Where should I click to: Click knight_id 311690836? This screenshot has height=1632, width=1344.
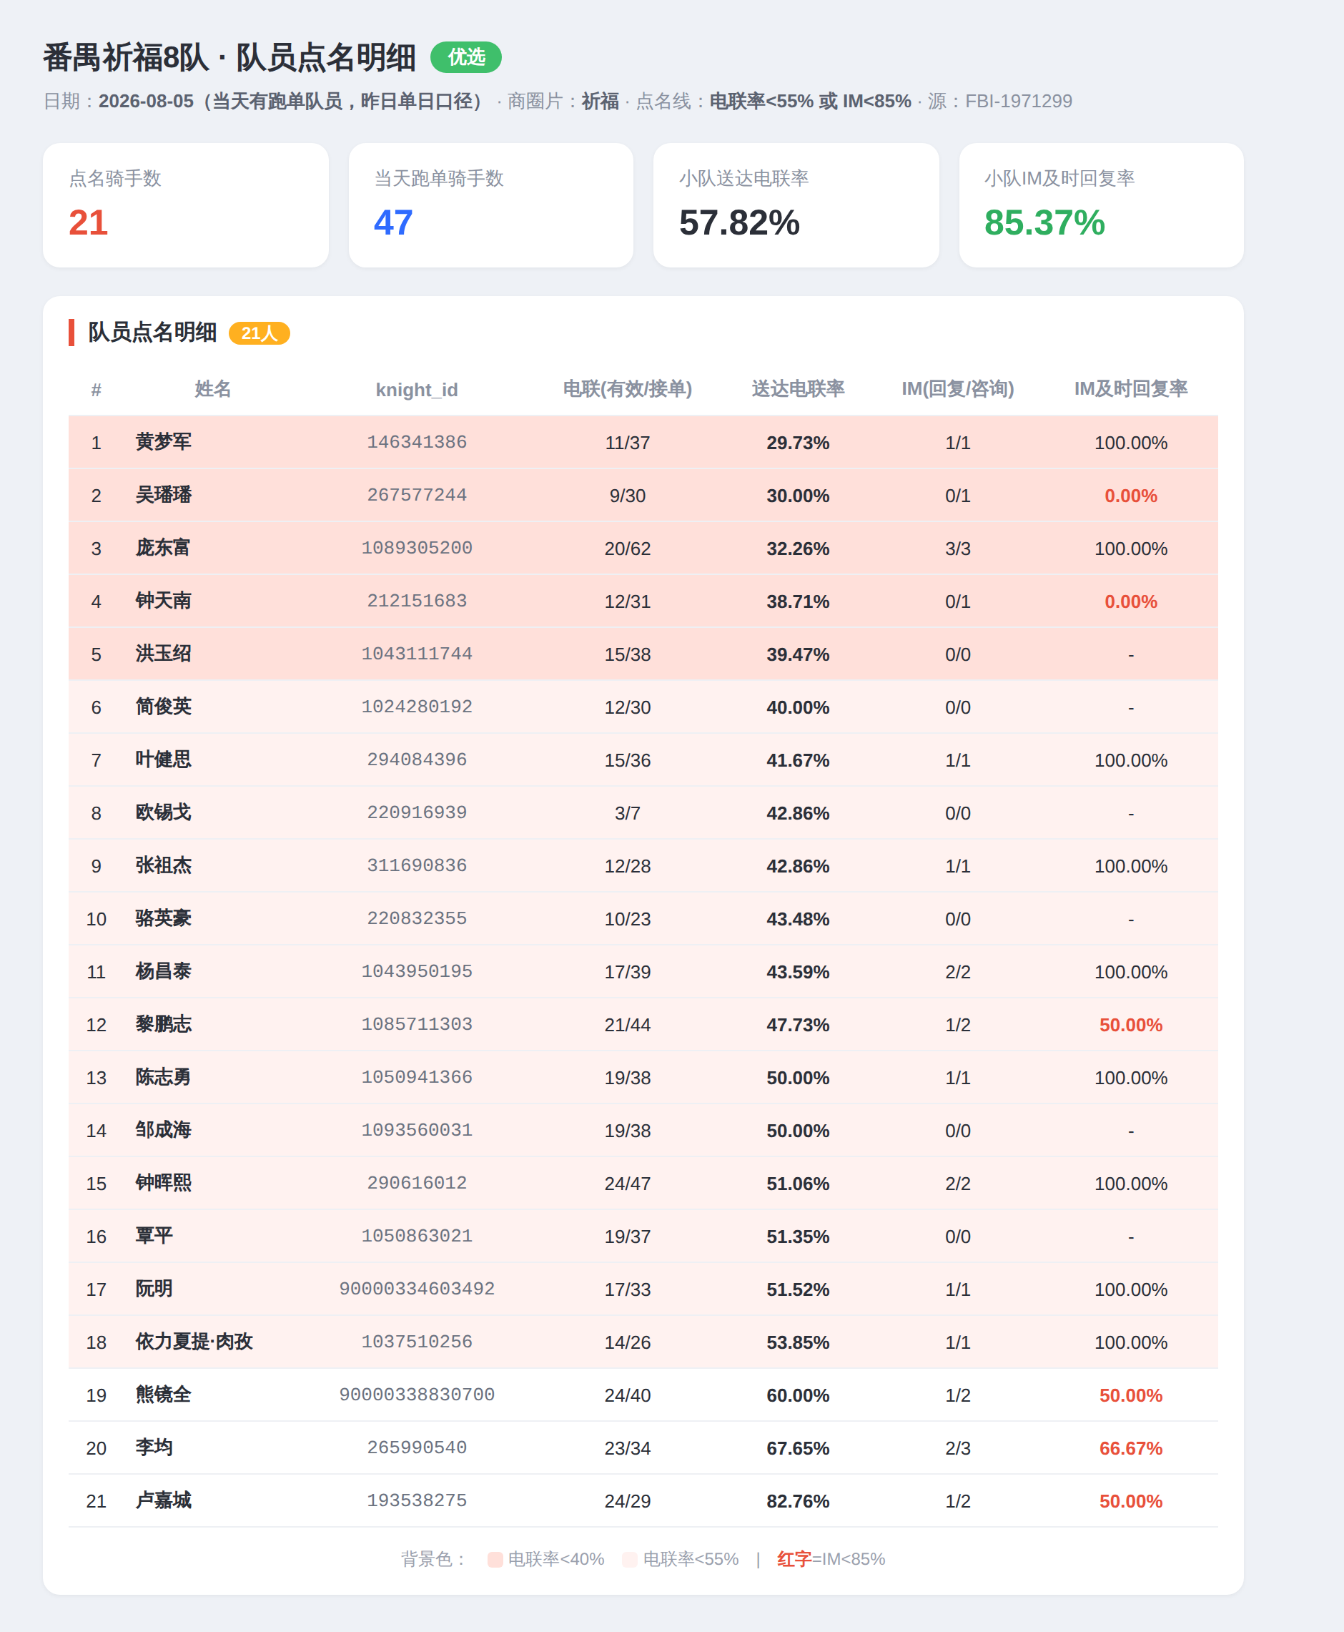(417, 865)
